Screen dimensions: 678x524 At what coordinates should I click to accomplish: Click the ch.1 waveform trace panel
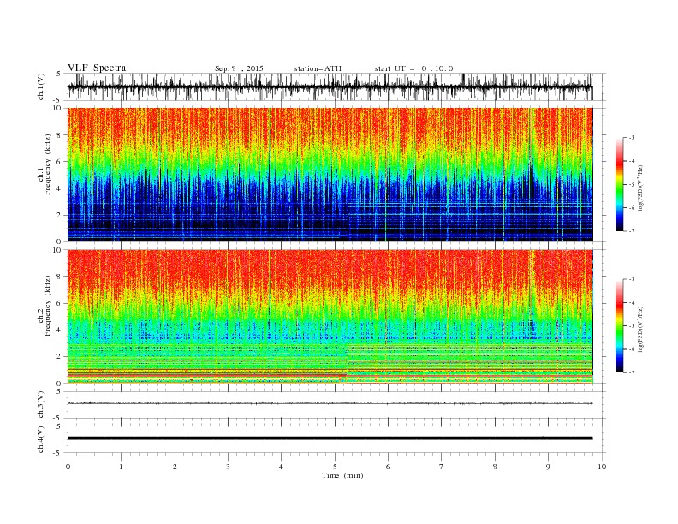pos(336,86)
